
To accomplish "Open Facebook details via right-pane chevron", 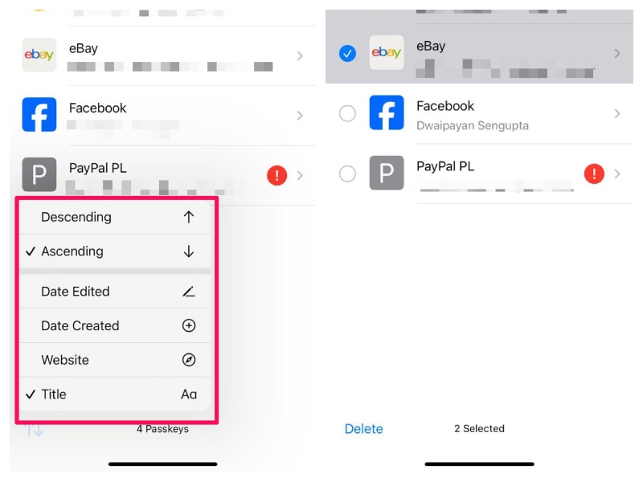I will click(616, 113).
